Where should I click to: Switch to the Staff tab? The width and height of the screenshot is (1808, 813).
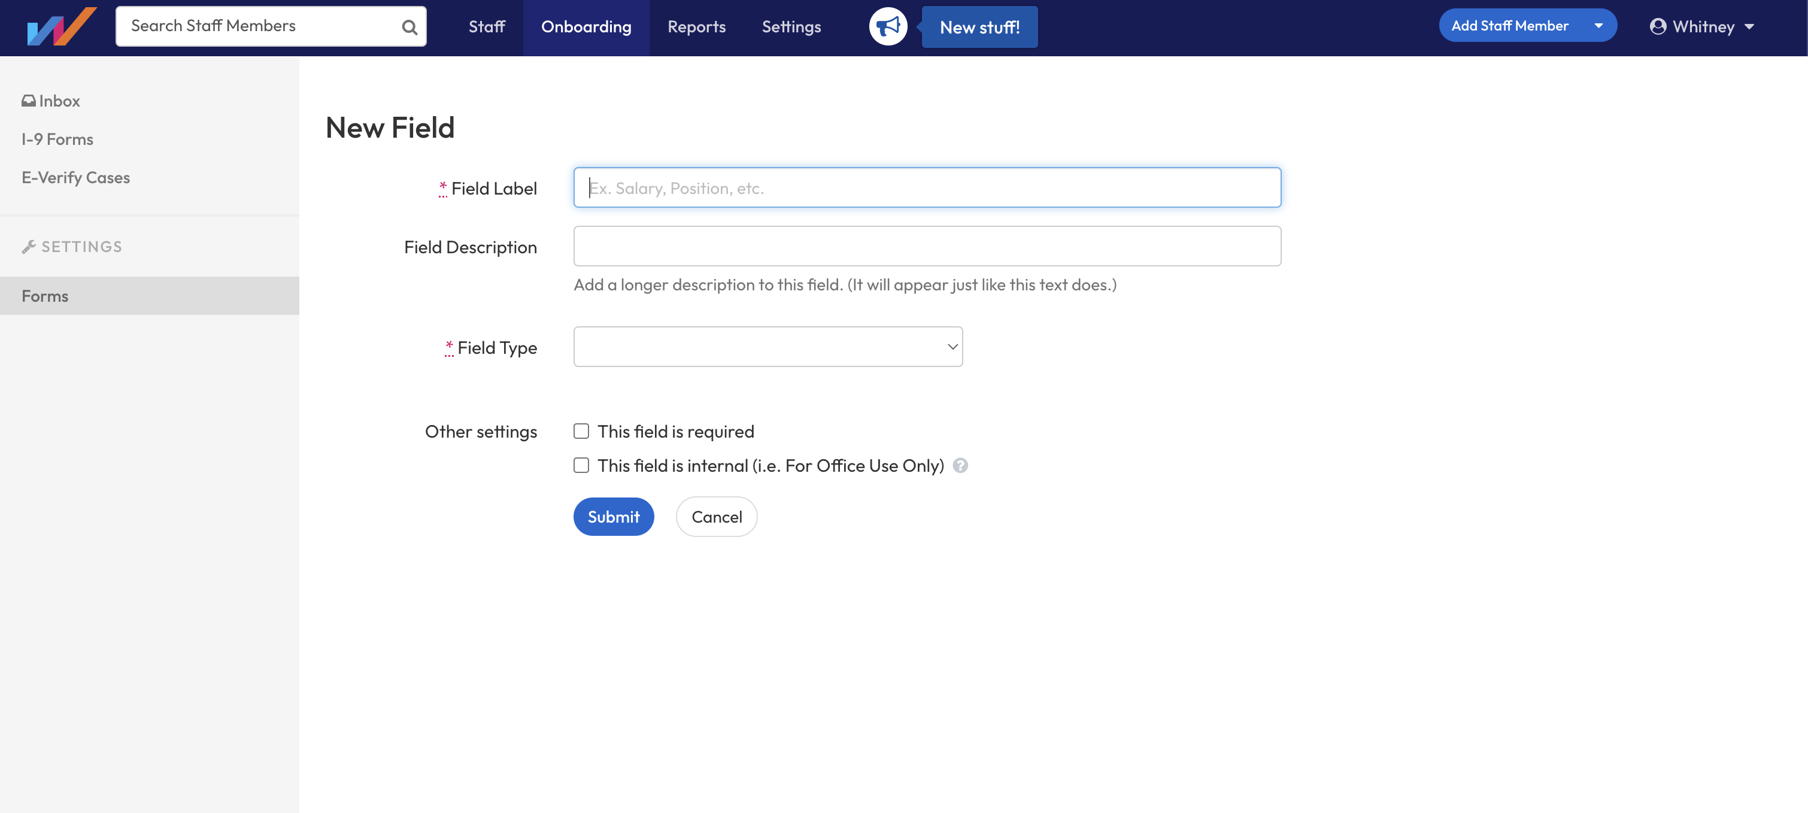[486, 27]
